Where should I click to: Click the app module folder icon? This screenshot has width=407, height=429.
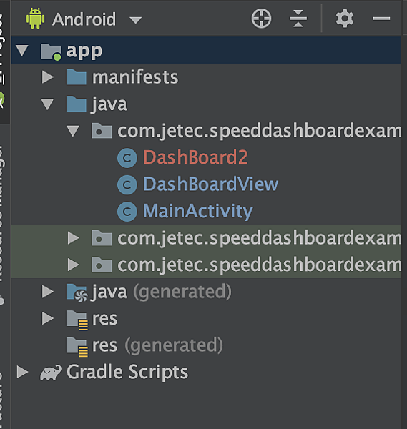[x=50, y=51]
